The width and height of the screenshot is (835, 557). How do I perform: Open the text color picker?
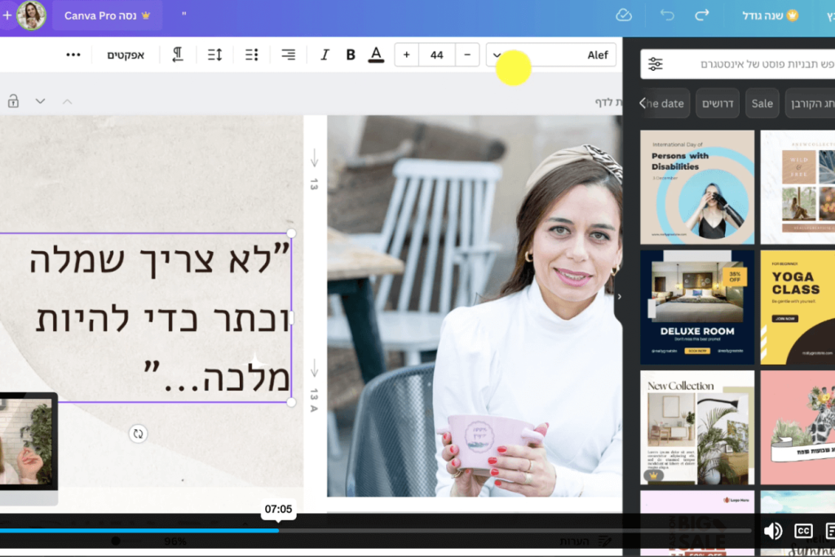376,55
